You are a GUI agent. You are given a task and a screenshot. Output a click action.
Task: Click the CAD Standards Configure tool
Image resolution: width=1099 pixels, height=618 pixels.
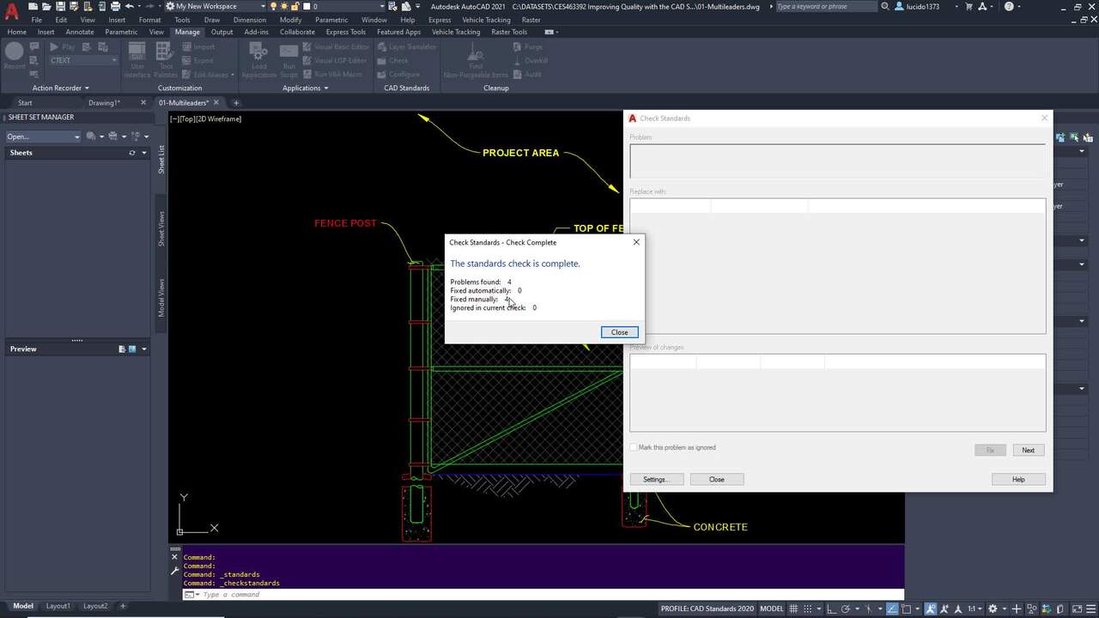398,74
